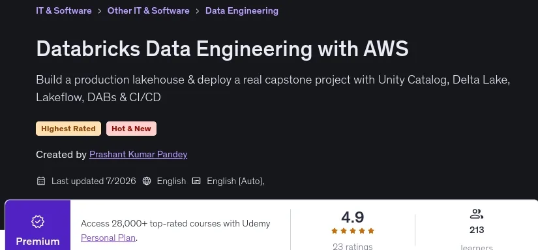538x250 pixels.
Task: Open the IT & Software breadcrumb
Action: [x=64, y=10]
